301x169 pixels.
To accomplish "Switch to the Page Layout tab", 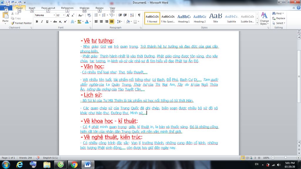I will coord(48,8).
